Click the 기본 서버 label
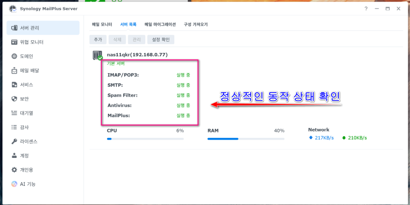The width and height of the screenshot is (410, 205). point(116,63)
